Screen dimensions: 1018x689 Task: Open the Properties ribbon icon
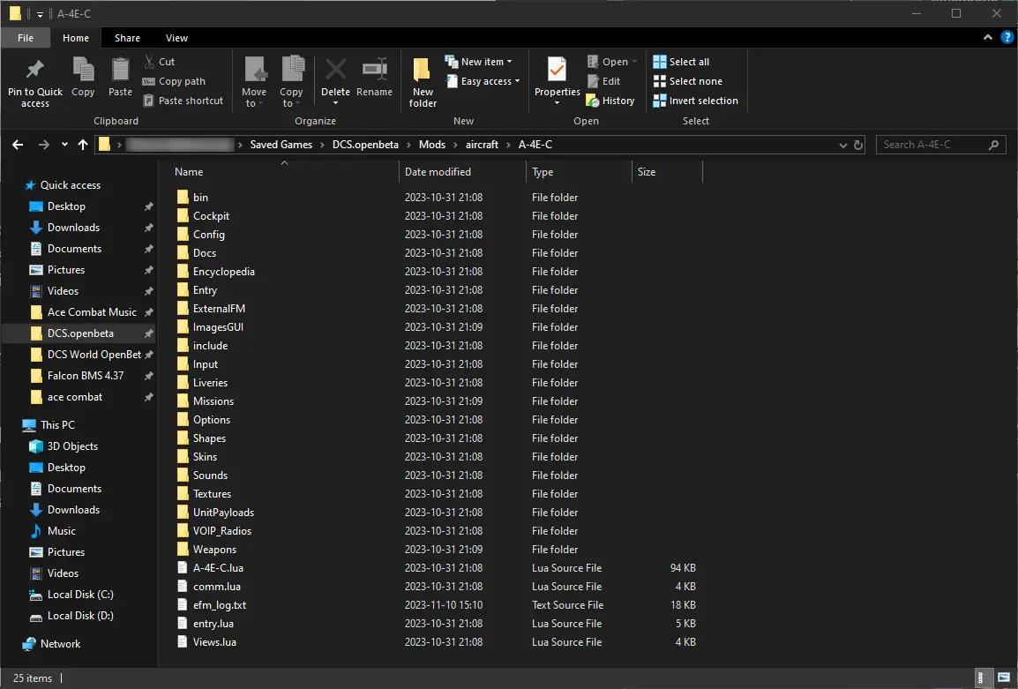tap(557, 69)
